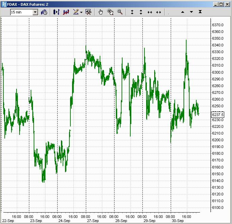Expand the drawing tool dropdown arrow
The image size is (232, 224).
(x=81, y=12)
